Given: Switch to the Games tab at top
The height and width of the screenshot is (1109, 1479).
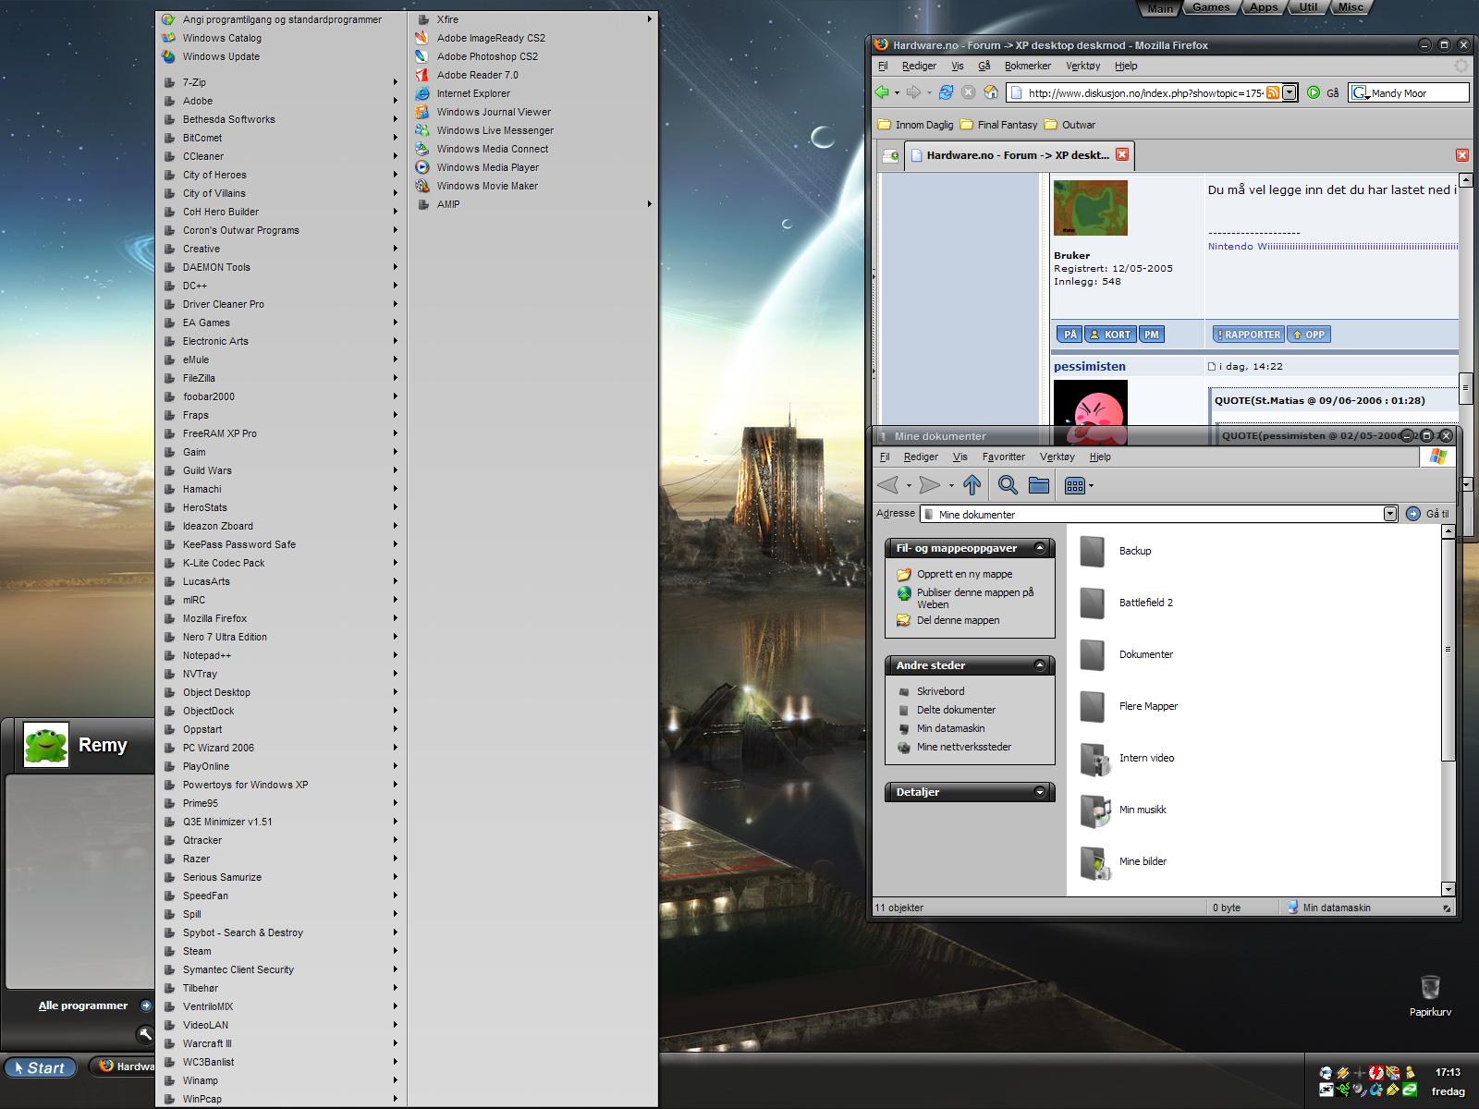Looking at the screenshot, I should point(1211,7).
